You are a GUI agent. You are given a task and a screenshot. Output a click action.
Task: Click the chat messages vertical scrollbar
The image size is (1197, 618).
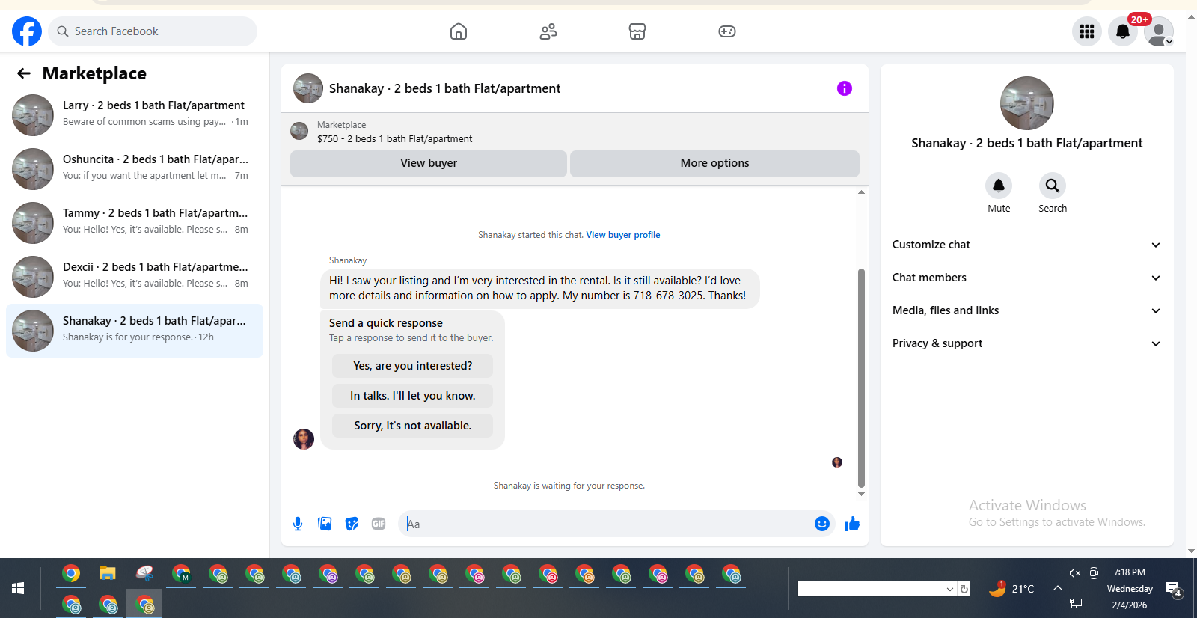point(861,378)
